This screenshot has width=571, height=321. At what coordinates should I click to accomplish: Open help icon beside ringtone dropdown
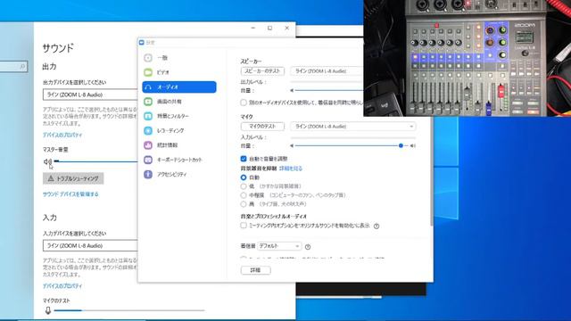click(x=308, y=247)
